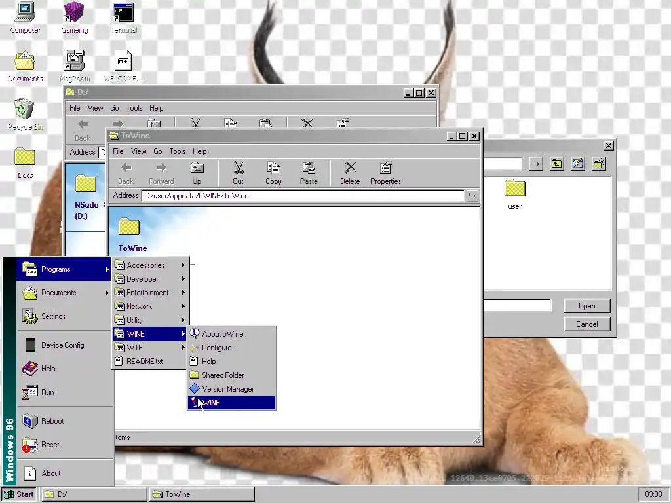Open the Computer desktop icon

(25, 18)
